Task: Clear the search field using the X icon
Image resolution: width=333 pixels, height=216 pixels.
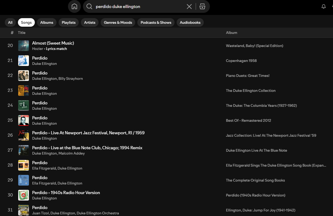Action: (x=189, y=6)
